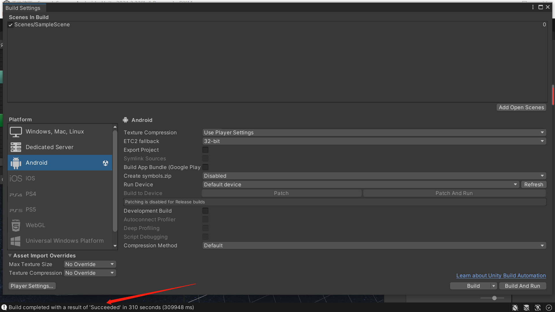The height and width of the screenshot is (312, 555).
Task: Click the Build And Run button
Action: [x=522, y=286]
